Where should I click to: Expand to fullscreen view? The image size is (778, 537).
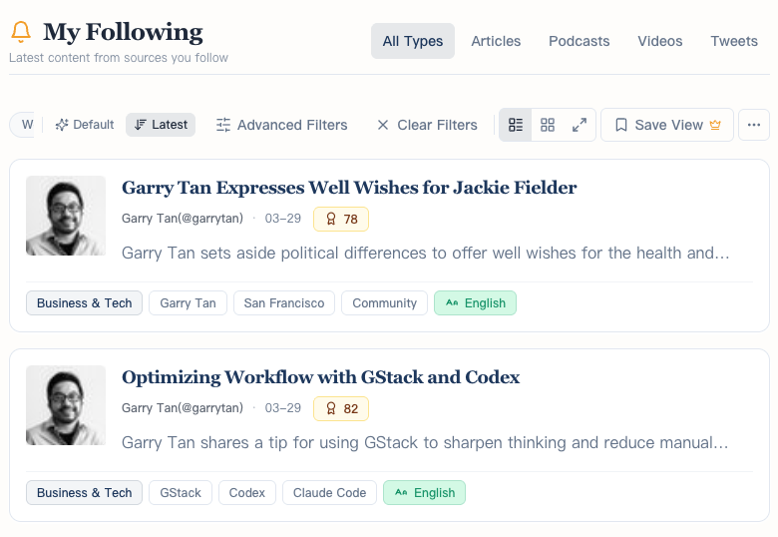580,125
